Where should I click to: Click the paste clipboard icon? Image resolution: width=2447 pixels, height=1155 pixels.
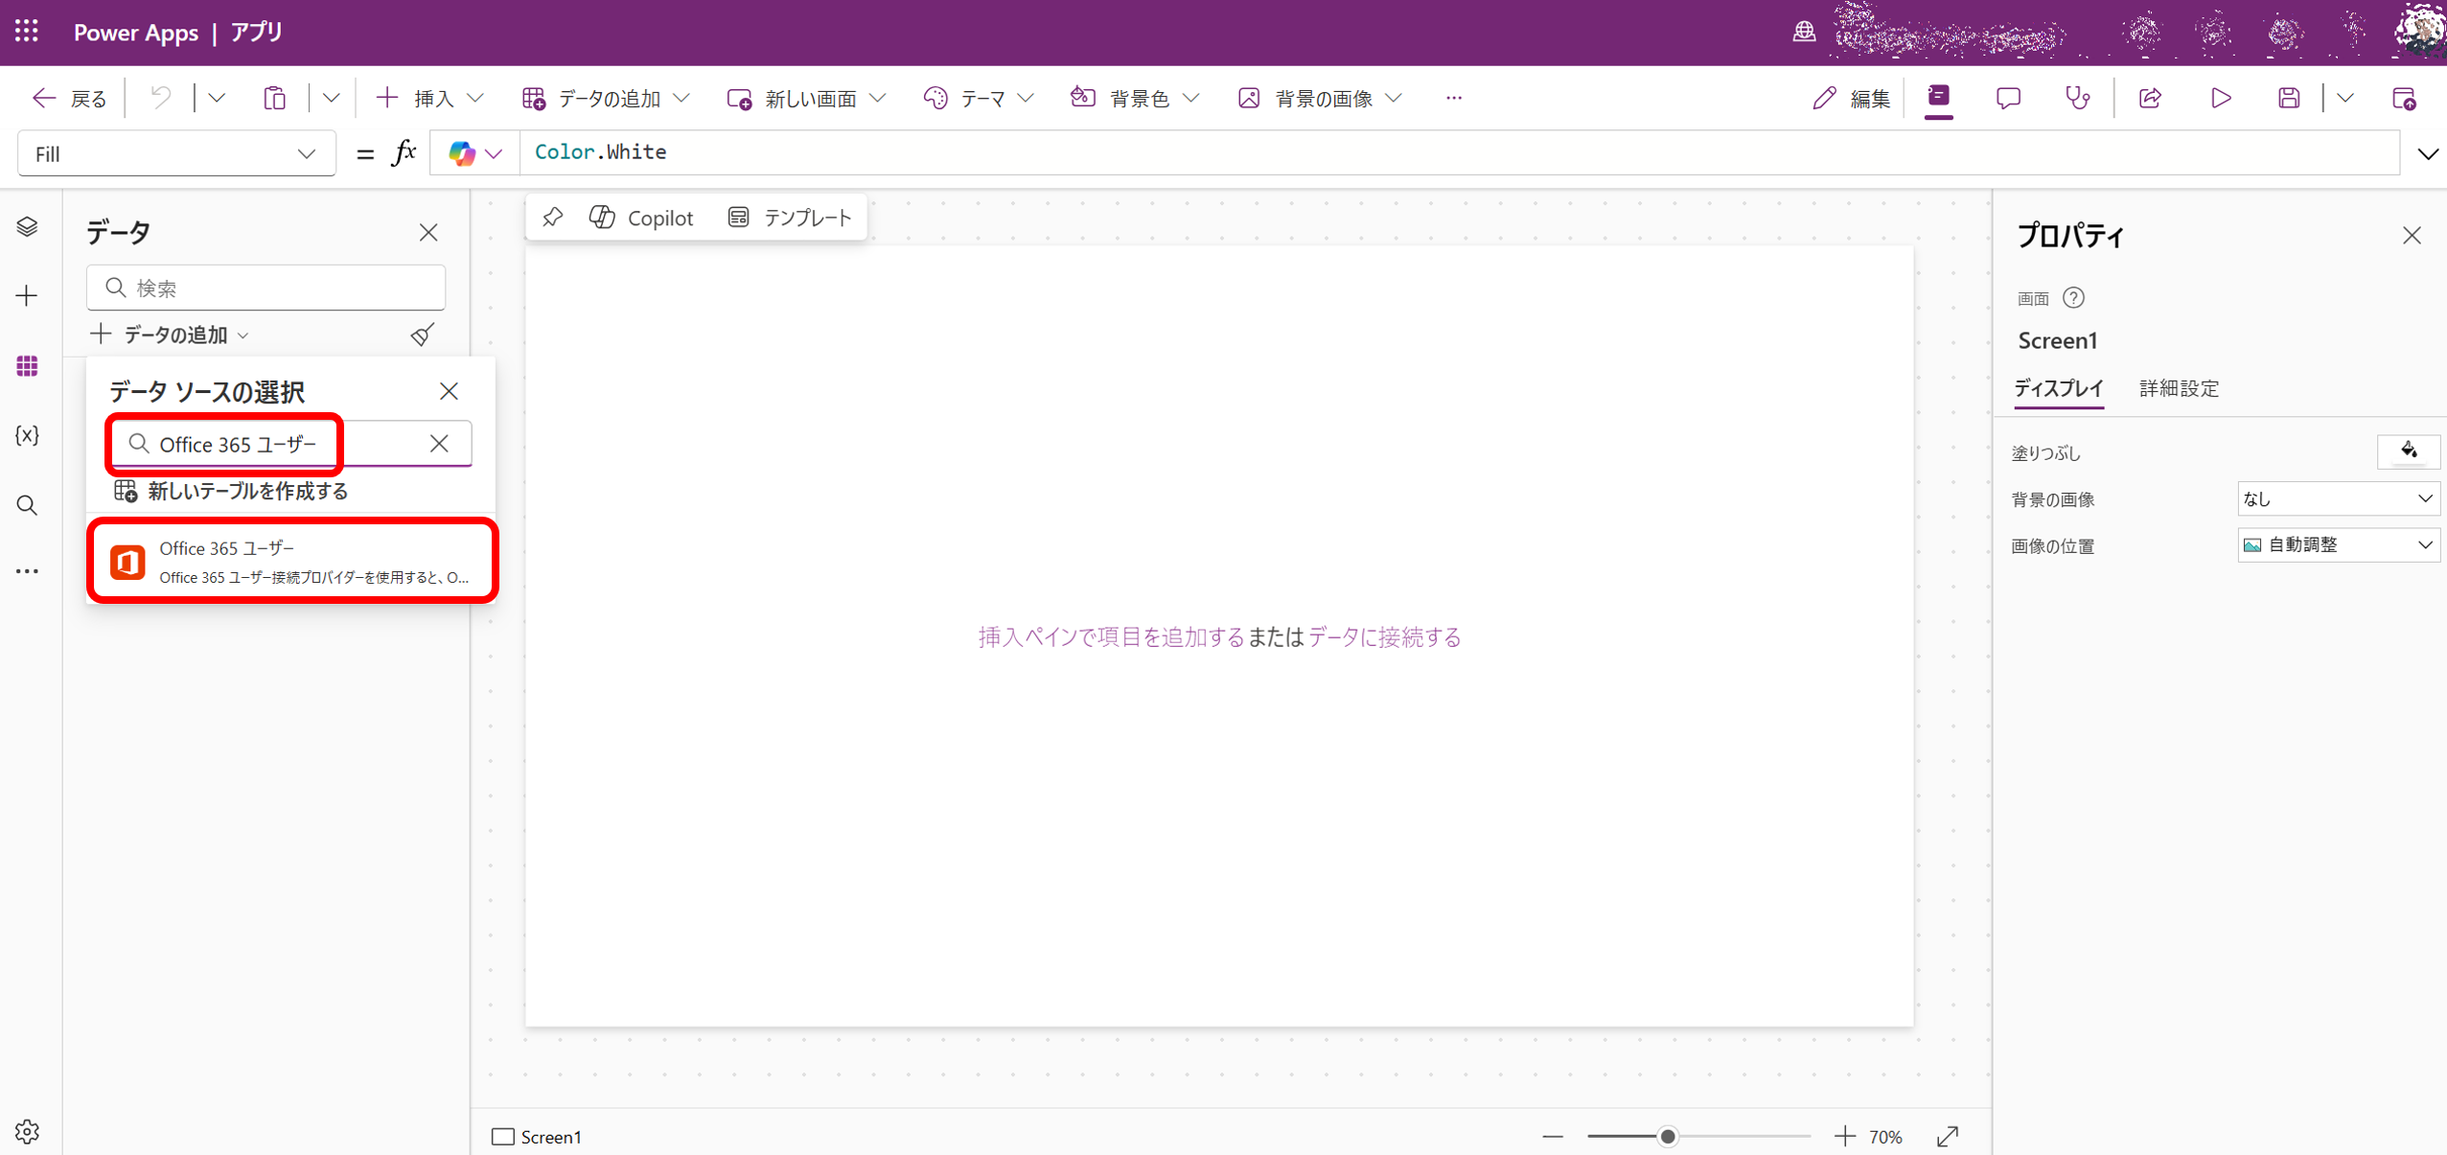pyautogui.click(x=275, y=98)
